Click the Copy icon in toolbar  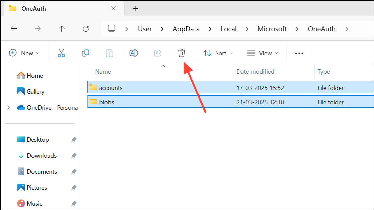[85, 53]
